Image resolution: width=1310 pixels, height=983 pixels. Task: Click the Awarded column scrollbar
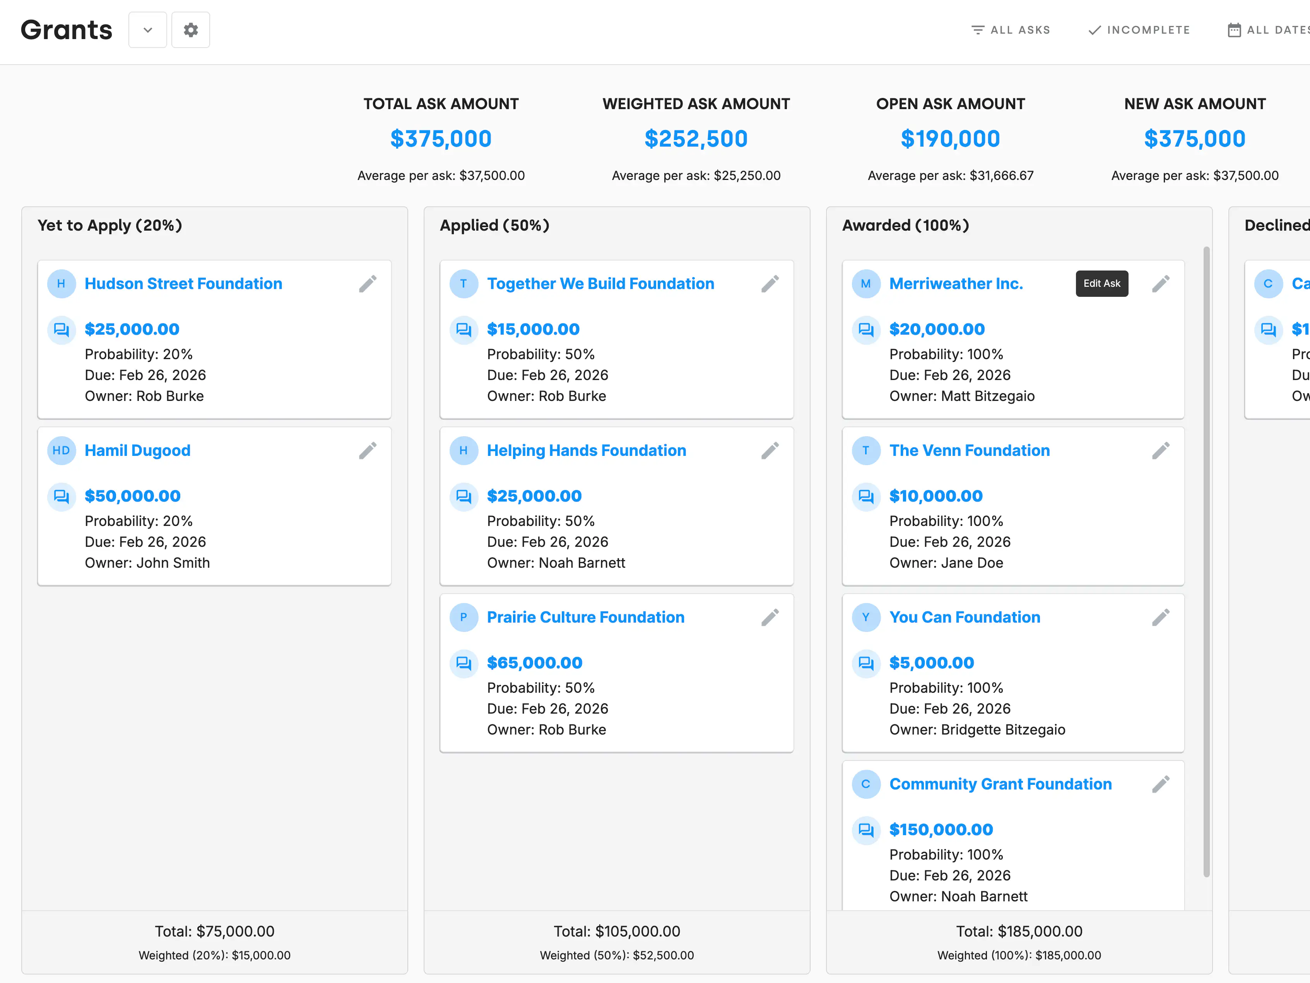pos(1206,561)
